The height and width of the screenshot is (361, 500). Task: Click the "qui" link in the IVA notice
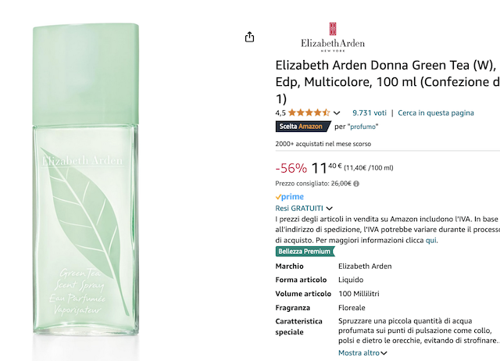tap(431, 240)
